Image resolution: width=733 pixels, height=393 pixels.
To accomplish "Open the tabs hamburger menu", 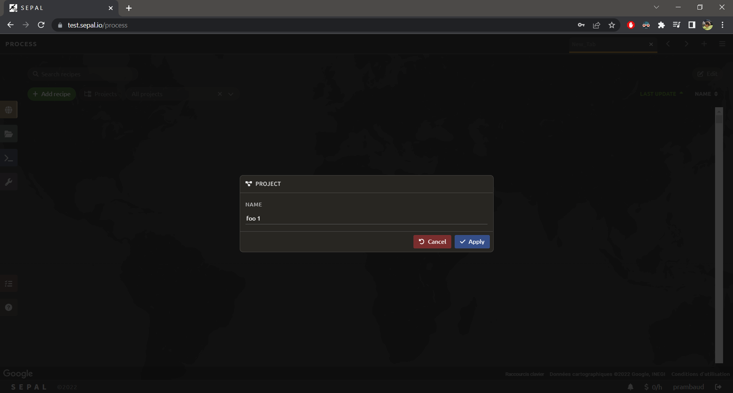I will pyautogui.click(x=722, y=44).
